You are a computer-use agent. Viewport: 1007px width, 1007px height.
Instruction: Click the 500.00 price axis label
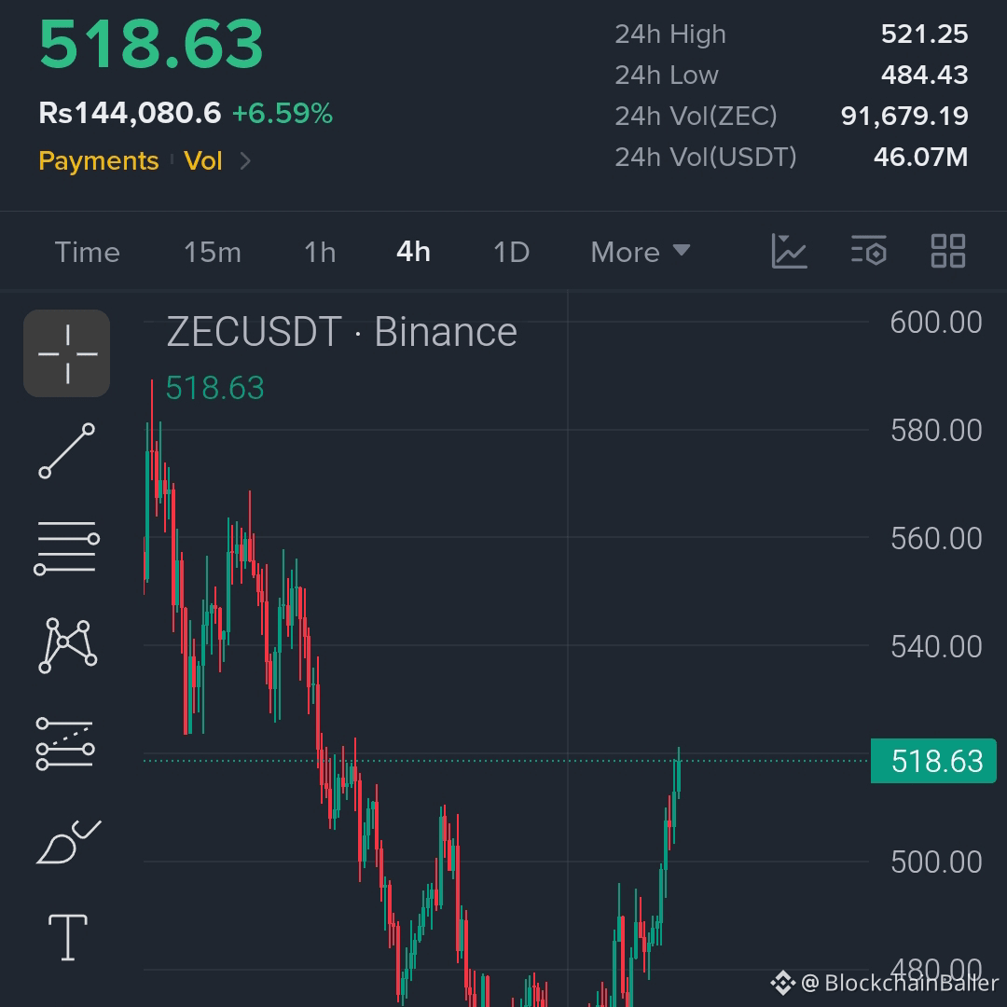pos(936,862)
